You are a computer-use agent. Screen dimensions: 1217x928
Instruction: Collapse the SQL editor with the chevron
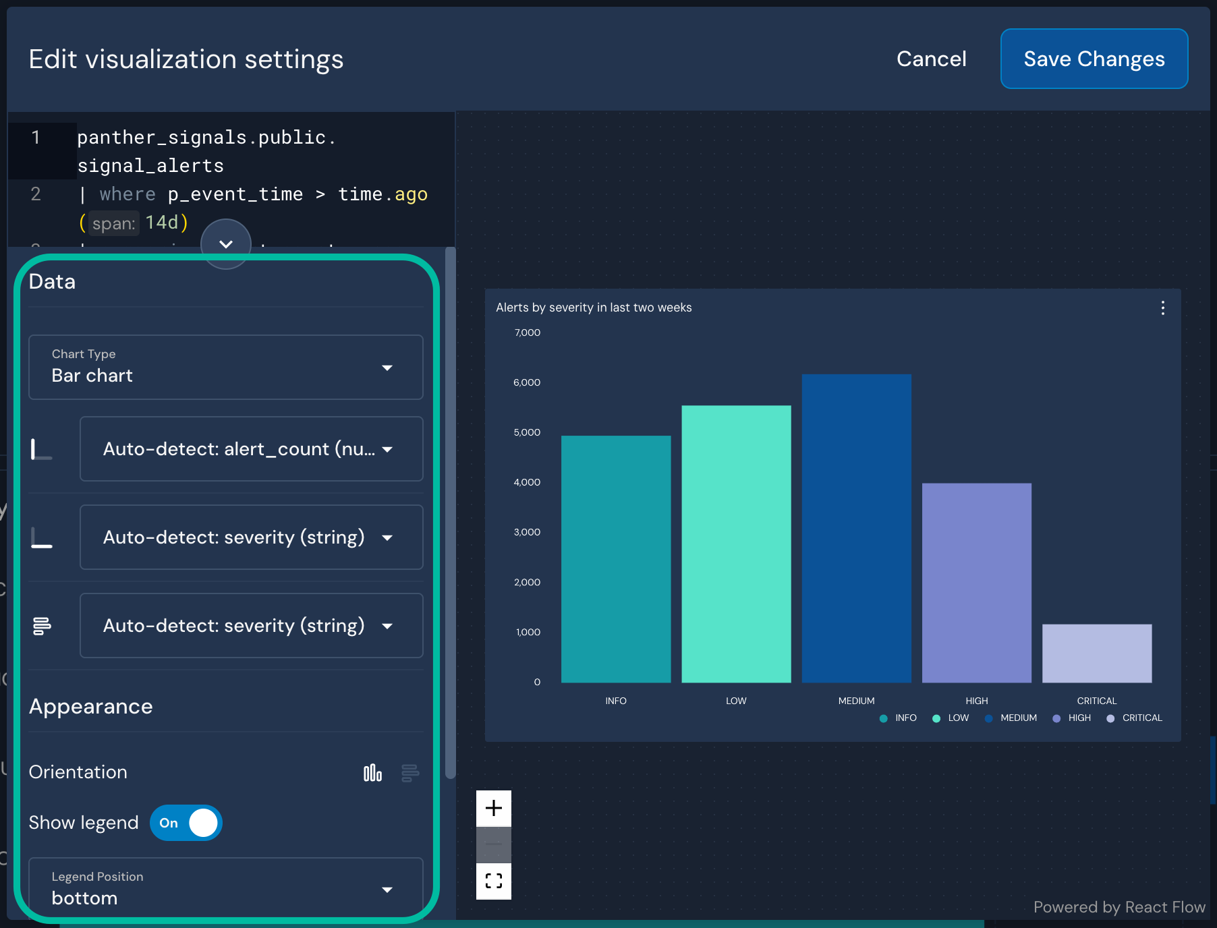pos(226,244)
